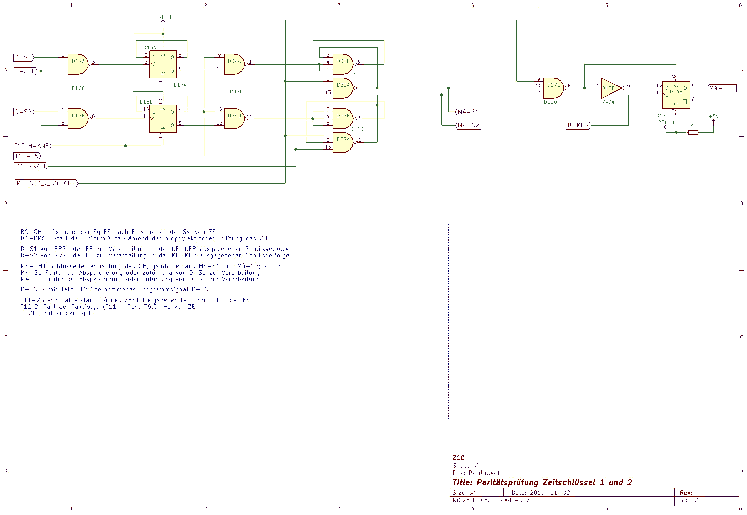The width and height of the screenshot is (747, 515).
Task: Select the B-KUS input label
Action: (579, 125)
